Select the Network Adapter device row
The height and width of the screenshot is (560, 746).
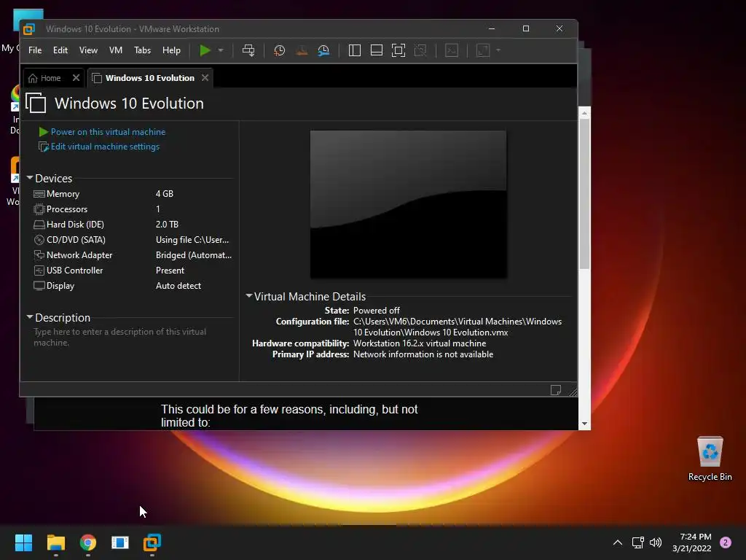pyautogui.click(x=133, y=255)
